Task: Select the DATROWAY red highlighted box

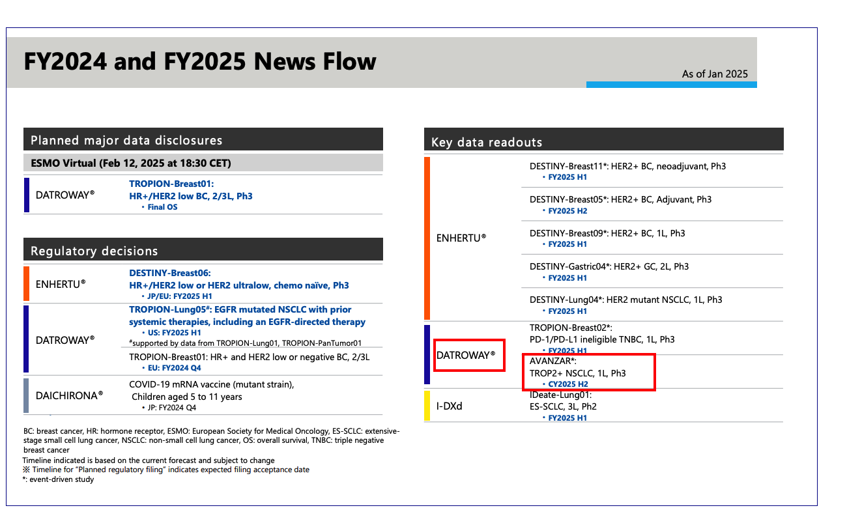Action: (468, 355)
